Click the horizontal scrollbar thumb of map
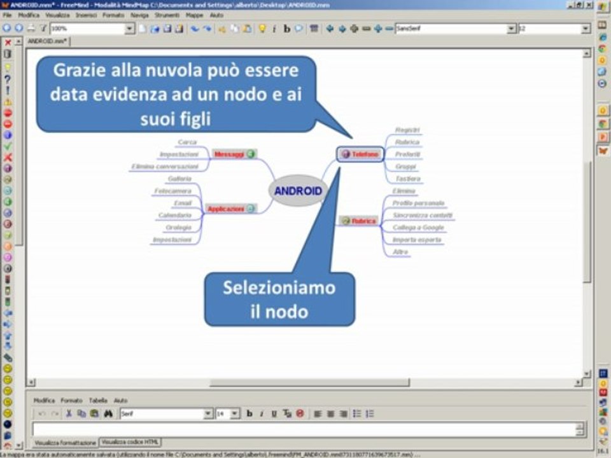Viewport: 611px width, 458px height. [x=309, y=383]
